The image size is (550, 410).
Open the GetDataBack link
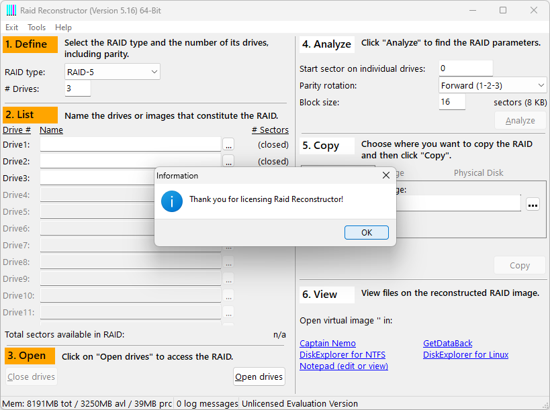tap(447, 343)
